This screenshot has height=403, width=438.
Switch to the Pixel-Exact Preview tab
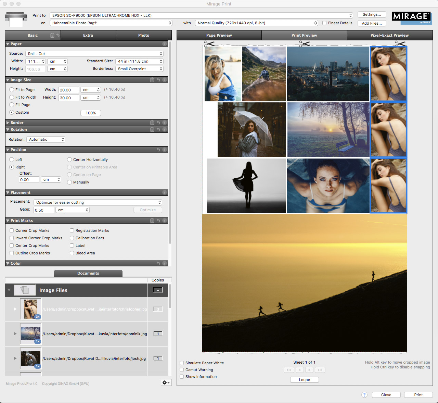click(x=389, y=35)
